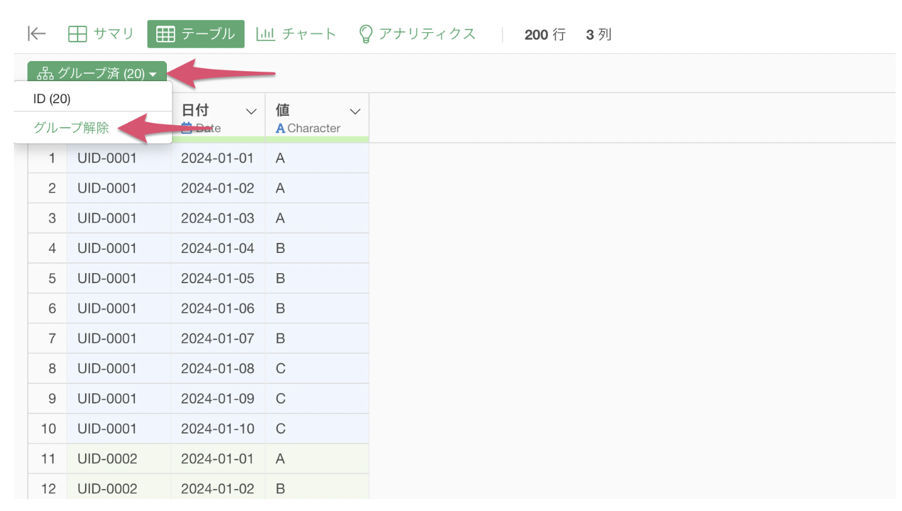Screen dimensions: 902x511
Task: Switch to the サマリ view
Action: coord(101,34)
